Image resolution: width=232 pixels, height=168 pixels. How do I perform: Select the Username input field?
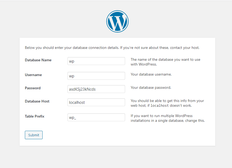coord(96,76)
